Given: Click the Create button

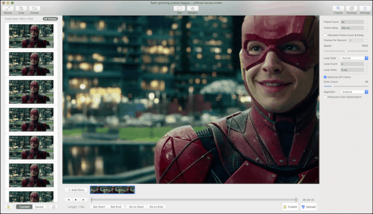Looking at the screenshot, I should click(290, 207).
